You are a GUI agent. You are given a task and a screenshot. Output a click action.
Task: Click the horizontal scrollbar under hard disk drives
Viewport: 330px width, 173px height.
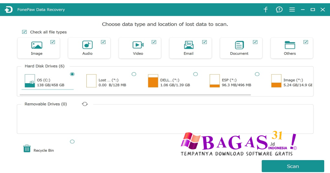coord(135,95)
